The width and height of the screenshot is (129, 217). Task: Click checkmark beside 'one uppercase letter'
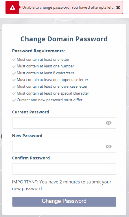[x=14, y=80]
